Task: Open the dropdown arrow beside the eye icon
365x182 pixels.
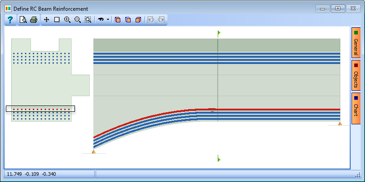Action: (108, 20)
